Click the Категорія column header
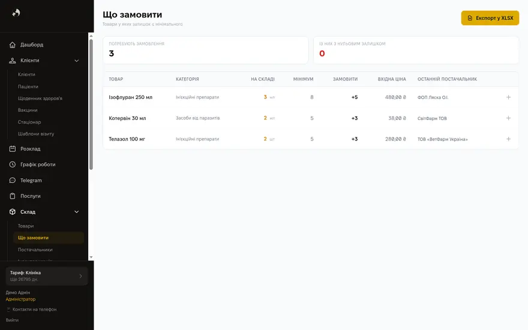This screenshot has width=528, height=330. point(187,79)
